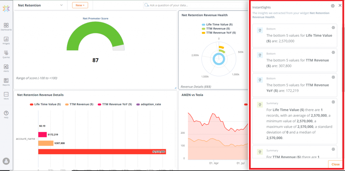This screenshot has width=345, height=171.
Task: Click the pink $172,219 bar
Action: coord(42,135)
